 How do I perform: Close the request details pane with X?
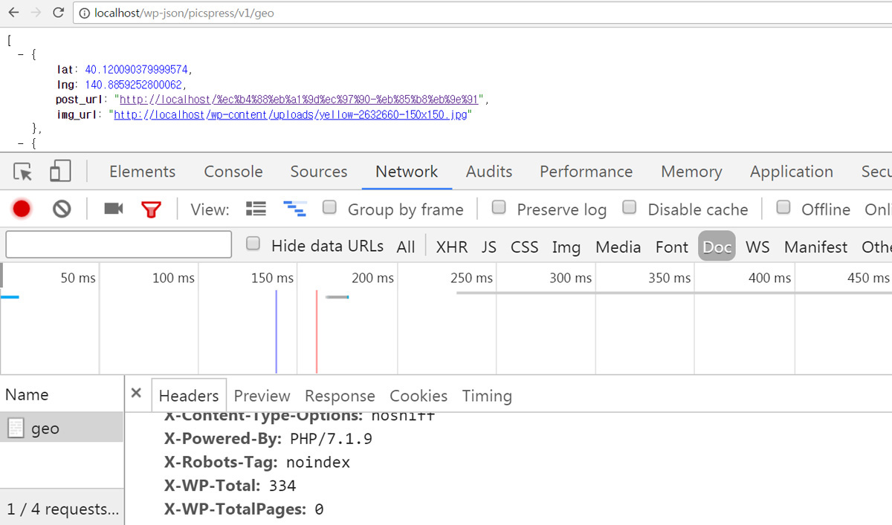pos(136,394)
